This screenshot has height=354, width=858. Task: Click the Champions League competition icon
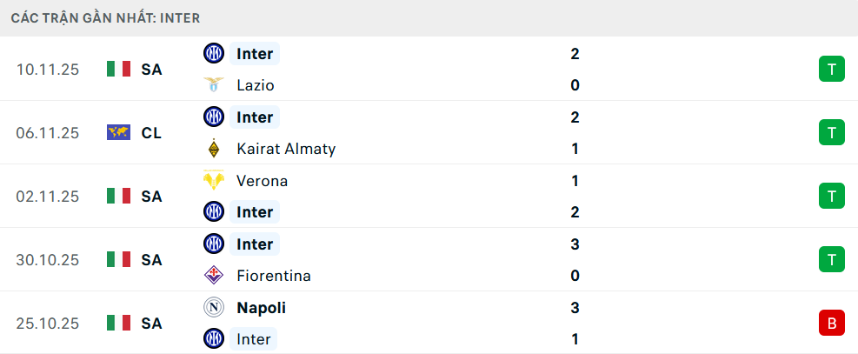118,133
